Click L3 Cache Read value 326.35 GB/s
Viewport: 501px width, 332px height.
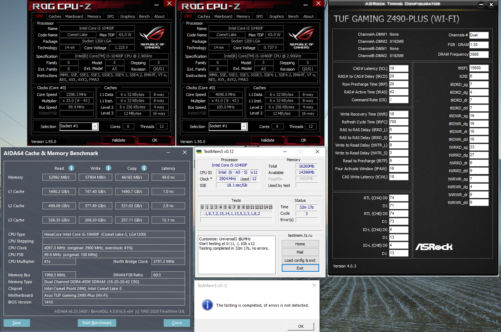pyautogui.click(x=59, y=220)
